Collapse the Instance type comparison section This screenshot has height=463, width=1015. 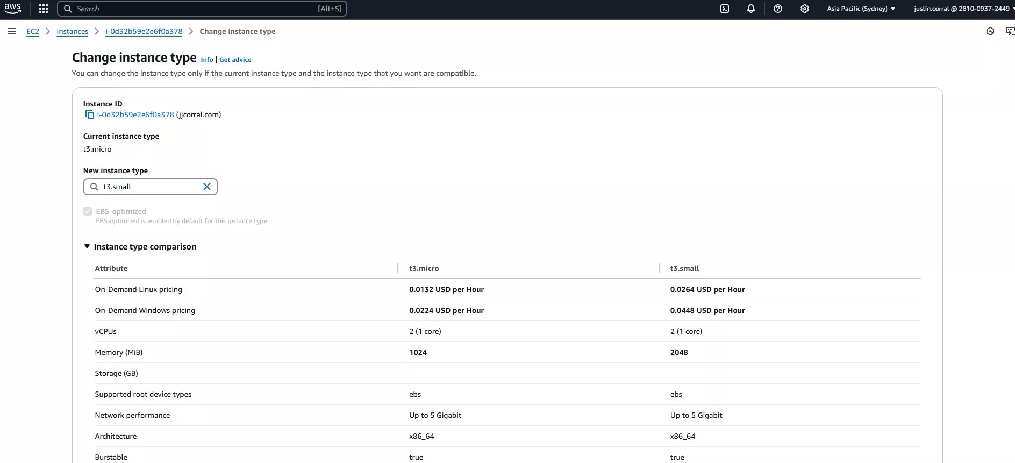[87, 246]
